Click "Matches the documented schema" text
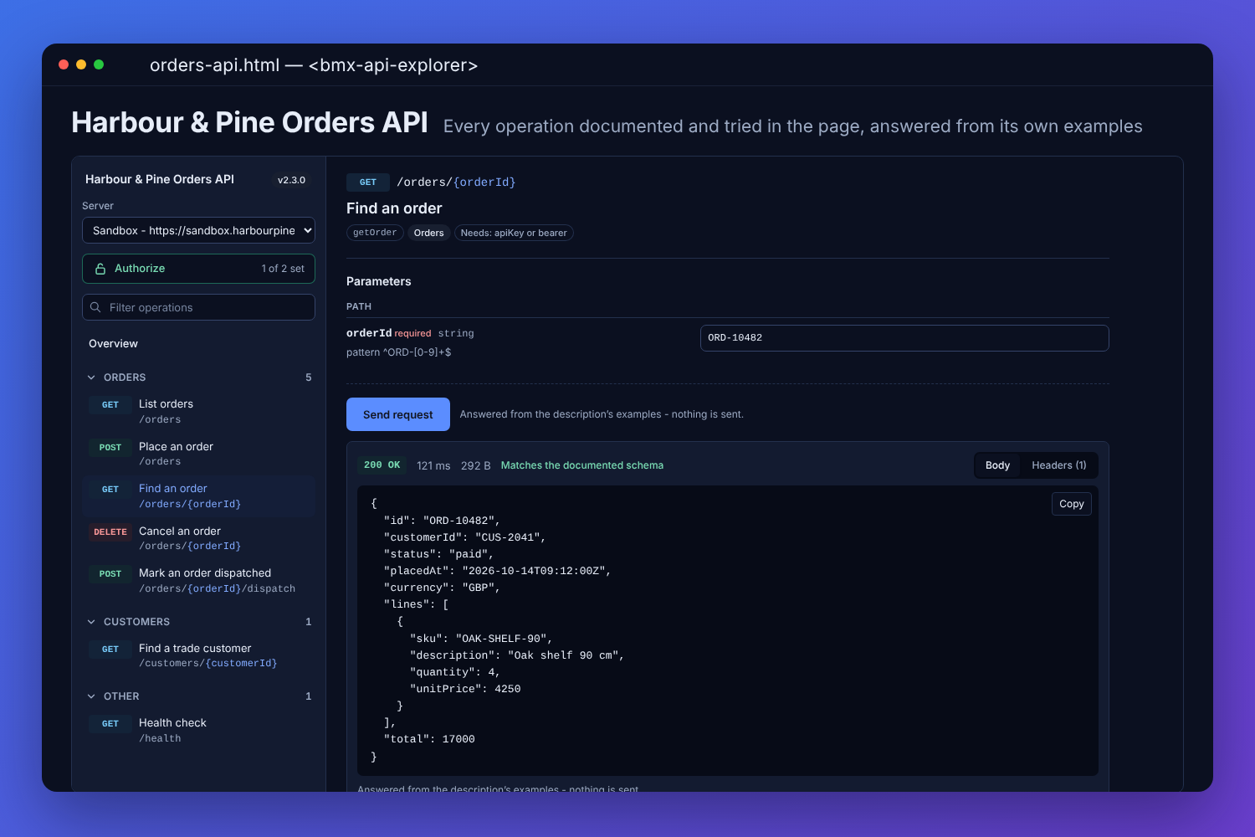 582,465
